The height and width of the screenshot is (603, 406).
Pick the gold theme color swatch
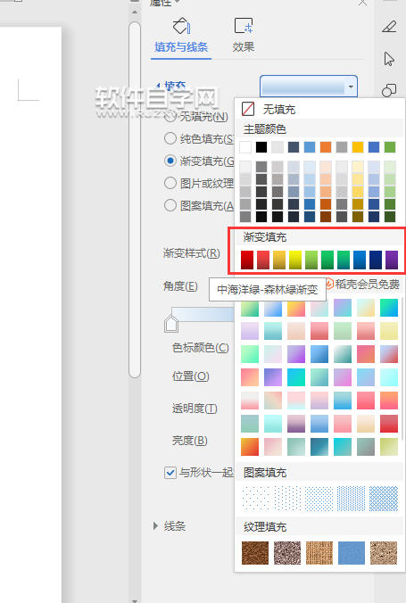[358, 147]
